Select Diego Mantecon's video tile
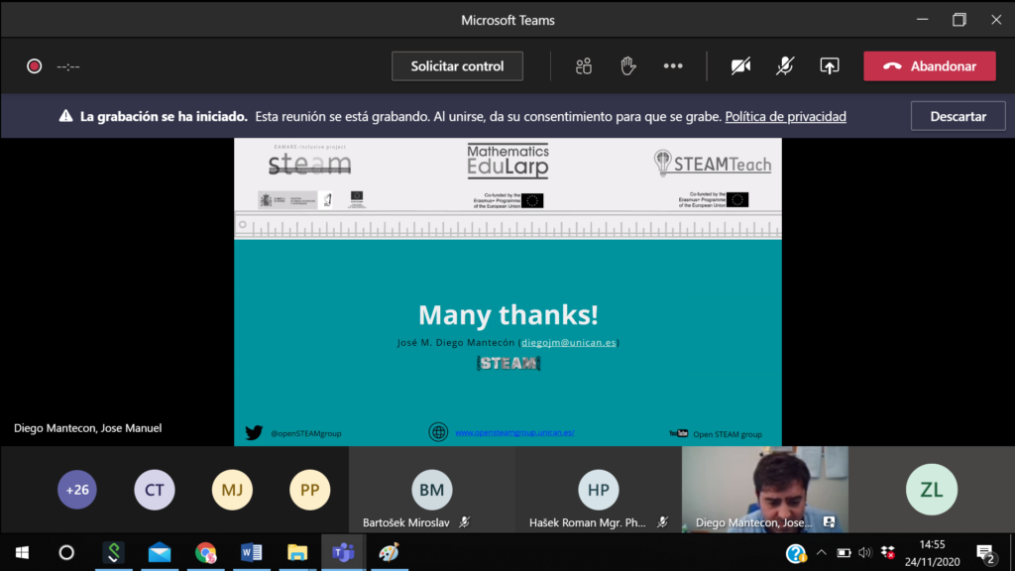This screenshot has width=1015, height=571. pyautogui.click(x=765, y=490)
